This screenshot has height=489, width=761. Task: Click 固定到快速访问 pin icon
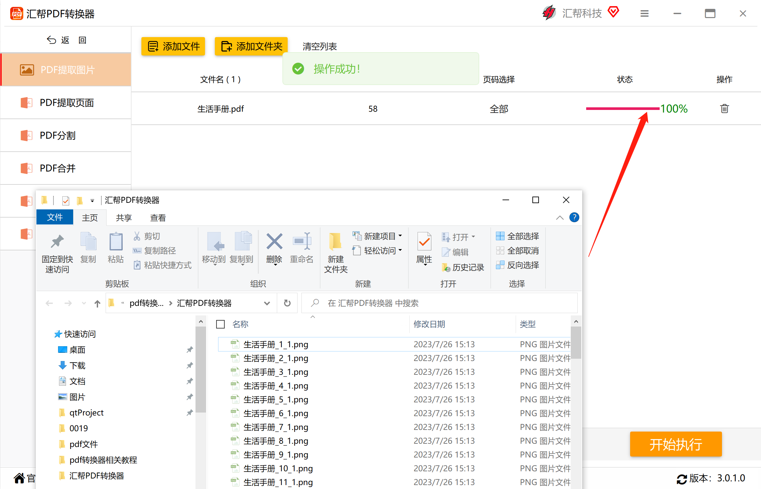click(x=57, y=242)
